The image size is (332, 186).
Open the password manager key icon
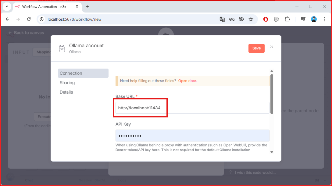(x=231, y=19)
